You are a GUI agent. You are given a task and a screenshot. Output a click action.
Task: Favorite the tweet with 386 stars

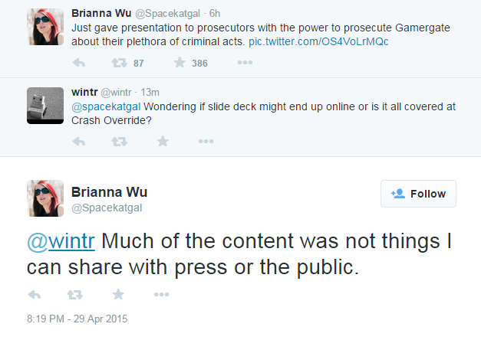[x=178, y=63]
